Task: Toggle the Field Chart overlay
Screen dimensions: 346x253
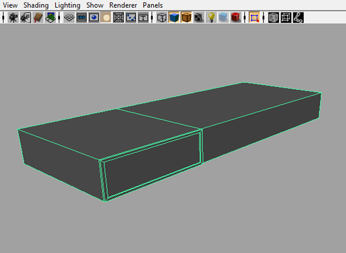Action: pyautogui.click(x=118, y=17)
